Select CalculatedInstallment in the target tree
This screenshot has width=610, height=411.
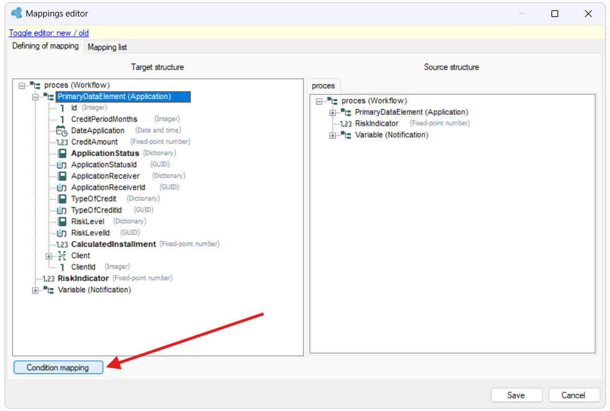(x=114, y=244)
